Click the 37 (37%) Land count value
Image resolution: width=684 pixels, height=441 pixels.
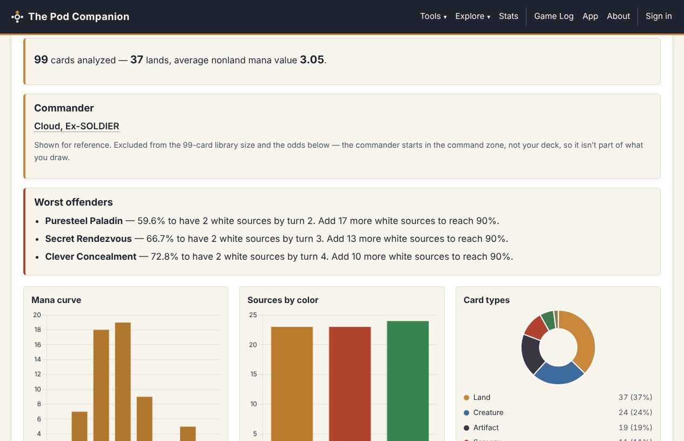635,397
